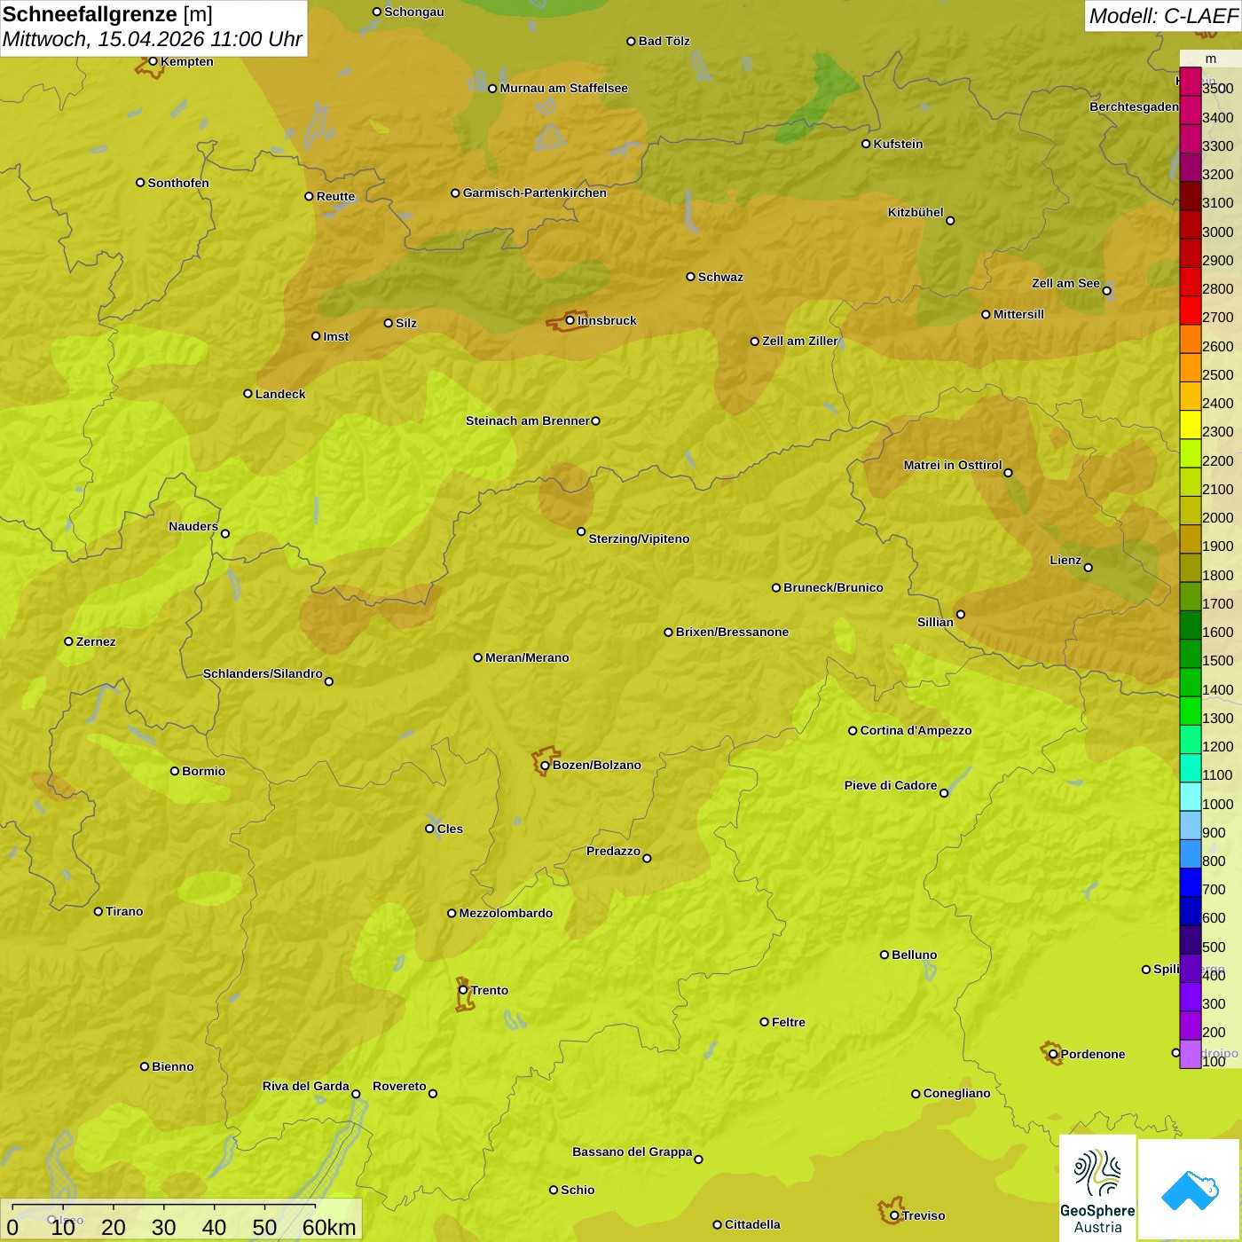1242x1242 pixels.
Task: Select the 'Meran/Merano' map label
Action: pyautogui.click(x=527, y=657)
